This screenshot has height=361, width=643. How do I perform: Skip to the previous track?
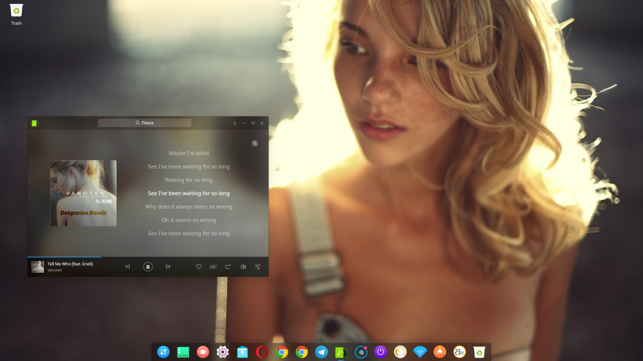pos(128,267)
